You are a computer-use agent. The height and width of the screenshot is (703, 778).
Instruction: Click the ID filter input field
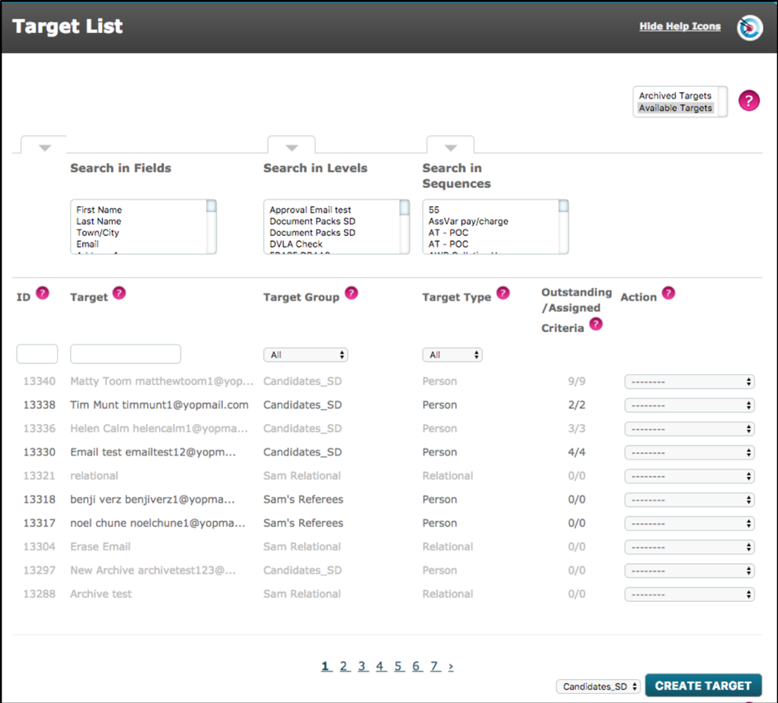(37, 354)
